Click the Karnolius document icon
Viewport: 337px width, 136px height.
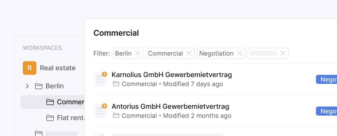pyautogui.click(x=100, y=79)
